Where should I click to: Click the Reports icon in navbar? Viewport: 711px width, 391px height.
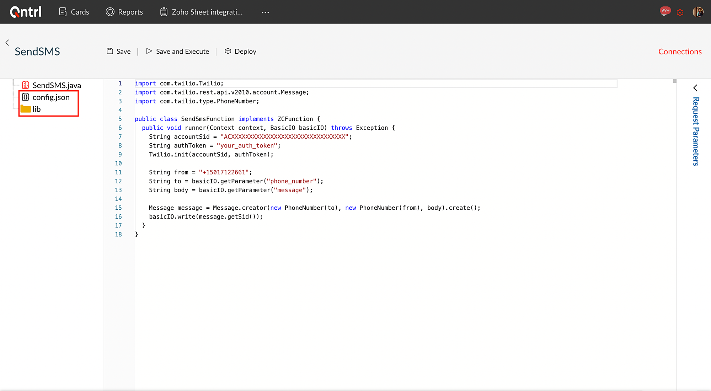point(110,12)
